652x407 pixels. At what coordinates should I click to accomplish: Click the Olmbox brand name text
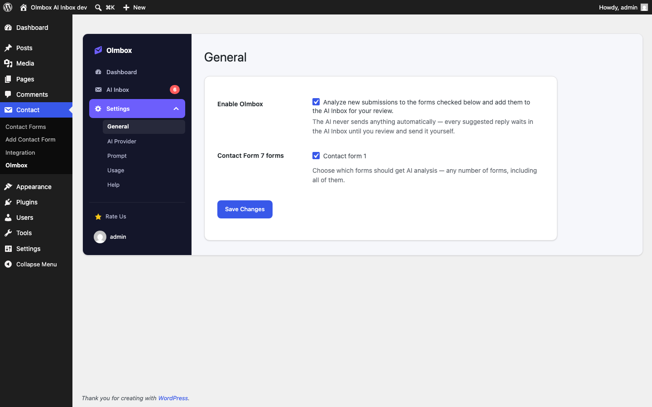pos(119,50)
